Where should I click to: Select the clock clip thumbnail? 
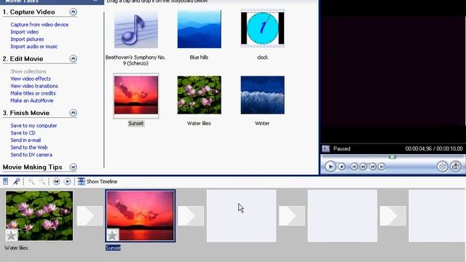pyautogui.click(x=262, y=28)
